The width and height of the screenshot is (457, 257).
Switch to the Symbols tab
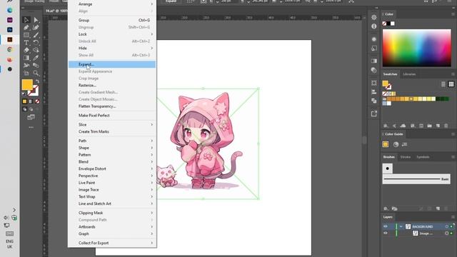coord(423,157)
